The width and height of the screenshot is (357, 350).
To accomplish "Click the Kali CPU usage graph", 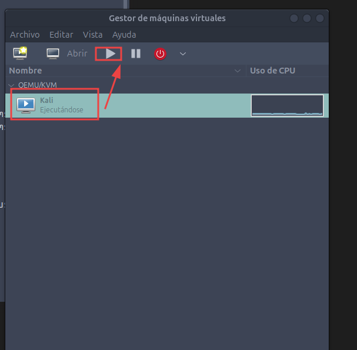I will point(287,105).
